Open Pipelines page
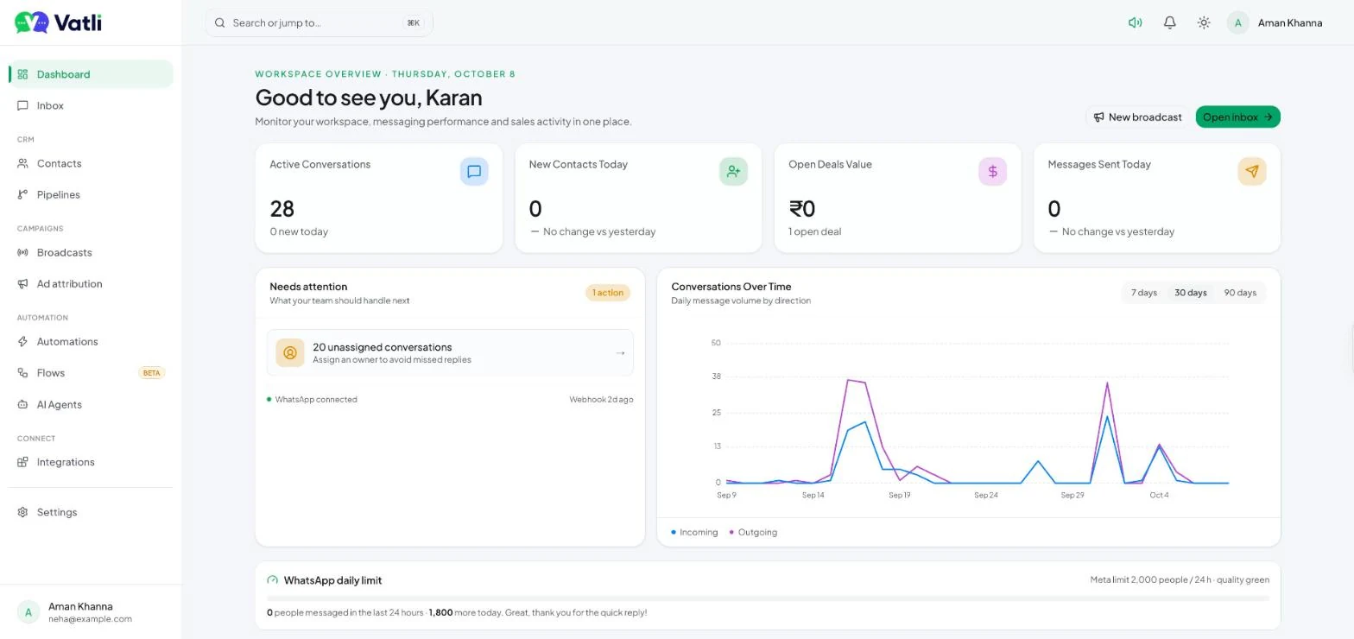The height and width of the screenshot is (639, 1354). (x=91, y=194)
